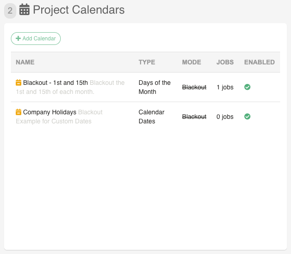
Task: Click the TYPE column header
Action: 147,62
